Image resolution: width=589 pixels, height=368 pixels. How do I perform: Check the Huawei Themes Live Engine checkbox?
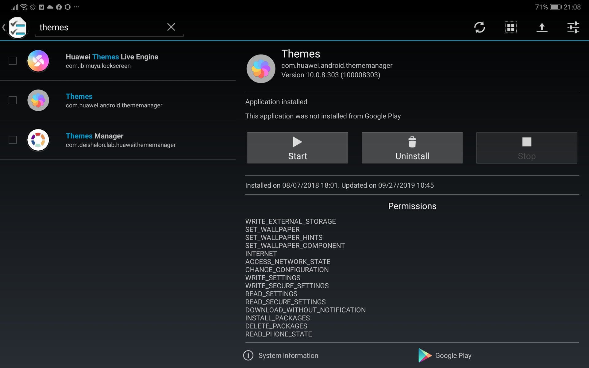(13, 61)
